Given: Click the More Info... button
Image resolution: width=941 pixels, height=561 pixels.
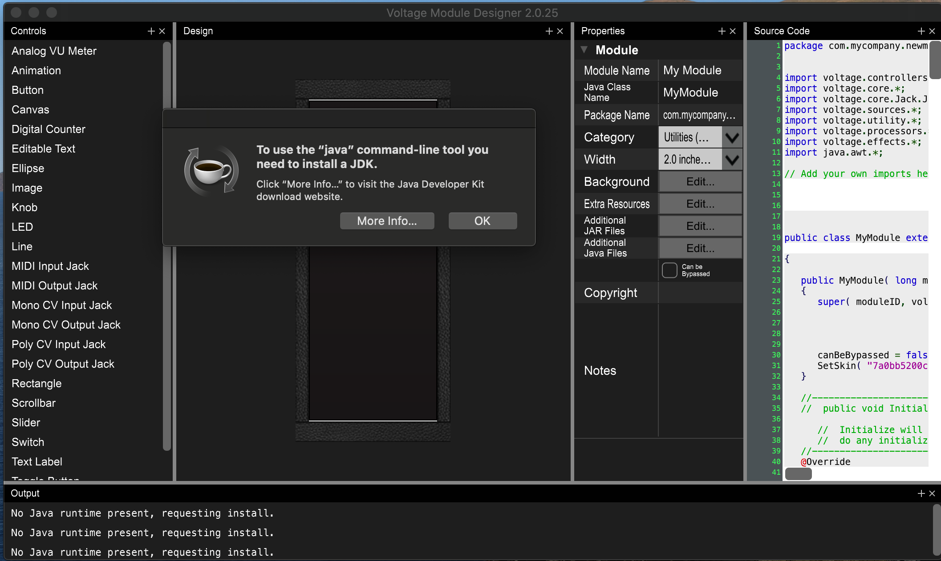Looking at the screenshot, I should click(x=387, y=221).
